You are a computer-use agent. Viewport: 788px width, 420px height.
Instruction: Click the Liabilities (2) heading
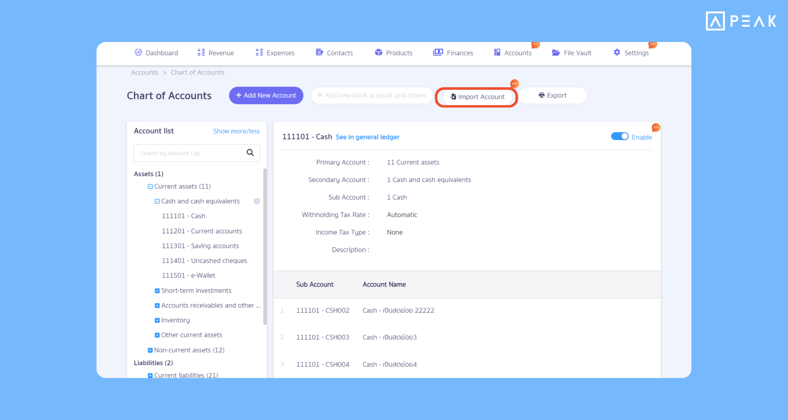pyautogui.click(x=153, y=363)
